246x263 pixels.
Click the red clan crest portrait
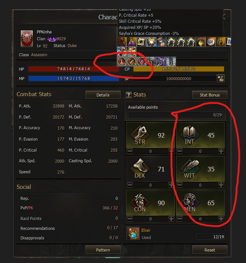point(27,38)
